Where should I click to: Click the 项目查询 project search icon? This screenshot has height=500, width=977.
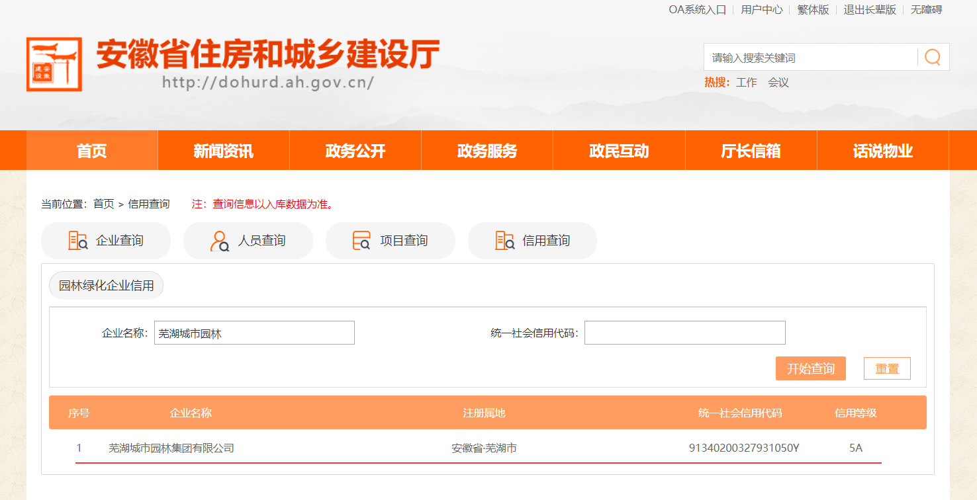pos(361,241)
